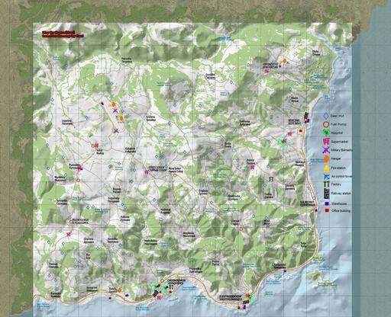
Task: Select the factory marker southeast of Polana
Action: tap(271, 179)
